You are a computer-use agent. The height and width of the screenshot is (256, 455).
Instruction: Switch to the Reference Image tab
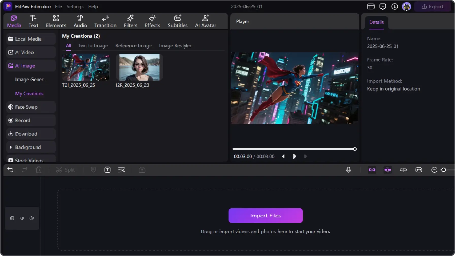pyautogui.click(x=133, y=46)
